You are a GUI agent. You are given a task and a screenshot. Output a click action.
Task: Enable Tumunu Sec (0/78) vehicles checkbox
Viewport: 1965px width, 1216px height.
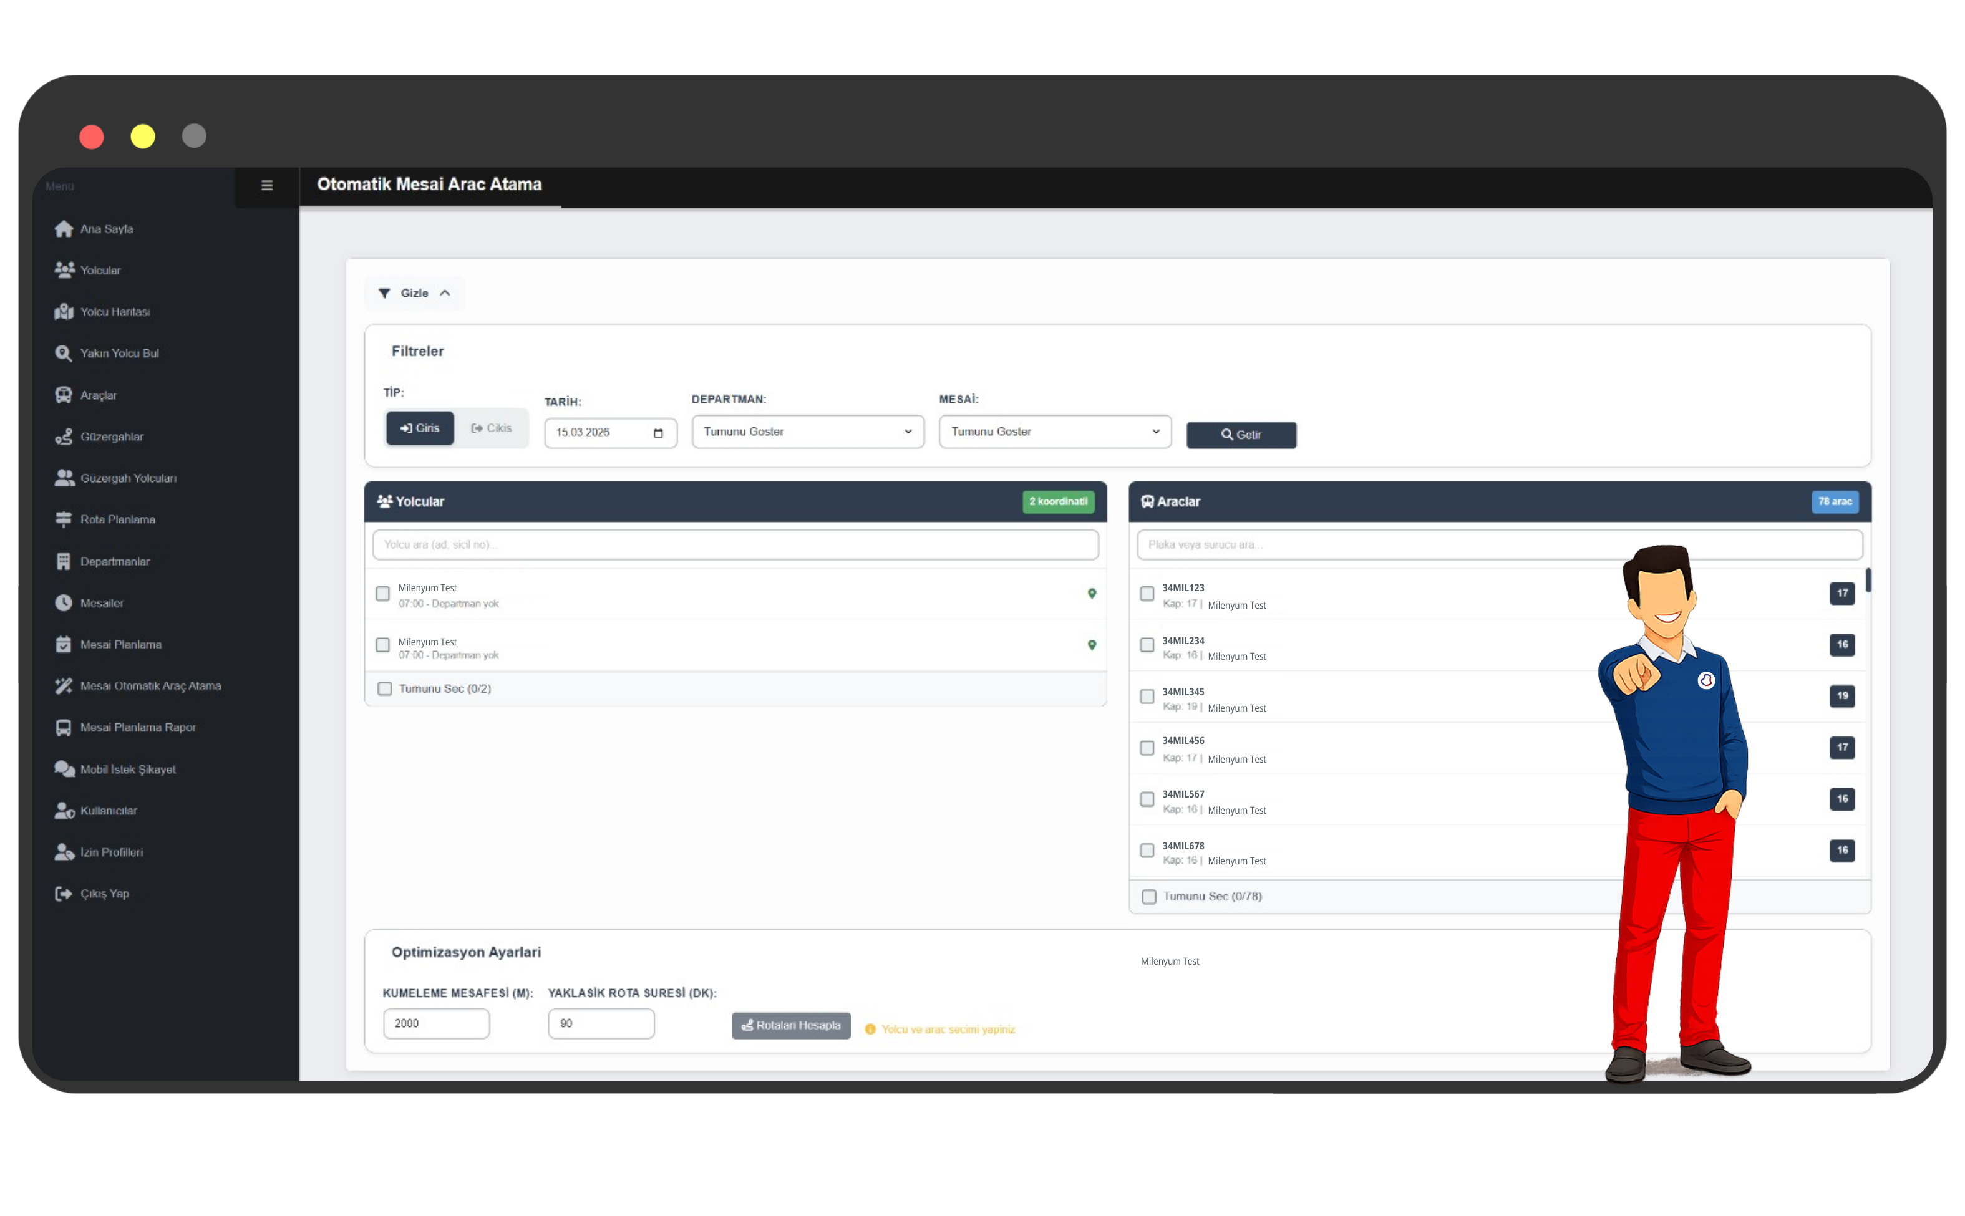point(1148,897)
